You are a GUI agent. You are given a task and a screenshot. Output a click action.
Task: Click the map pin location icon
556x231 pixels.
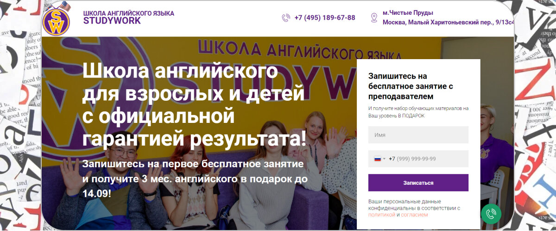374,18
